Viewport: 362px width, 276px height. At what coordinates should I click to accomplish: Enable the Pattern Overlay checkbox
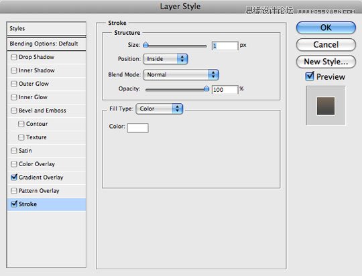click(x=14, y=191)
